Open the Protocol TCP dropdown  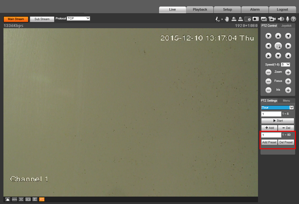point(78,18)
